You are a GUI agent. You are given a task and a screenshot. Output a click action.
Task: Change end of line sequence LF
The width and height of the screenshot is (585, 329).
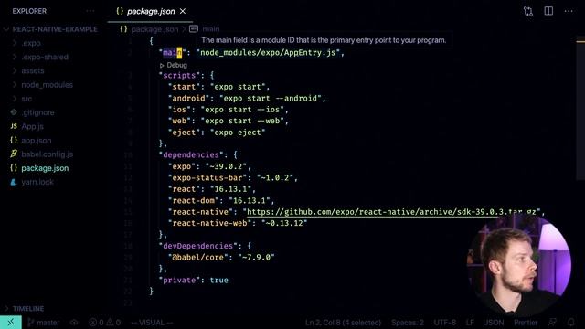tap(470, 323)
